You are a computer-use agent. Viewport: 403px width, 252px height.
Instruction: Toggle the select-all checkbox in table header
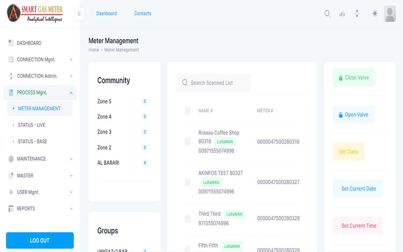point(187,110)
